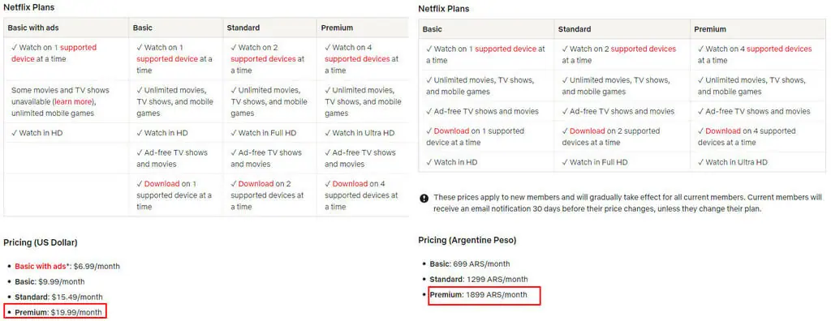
Task: Click 'Download' link in left Standard column
Action: click(x=256, y=184)
